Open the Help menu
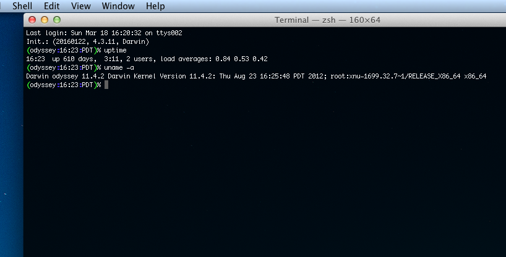This screenshot has width=506, height=257. pos(155,6)
